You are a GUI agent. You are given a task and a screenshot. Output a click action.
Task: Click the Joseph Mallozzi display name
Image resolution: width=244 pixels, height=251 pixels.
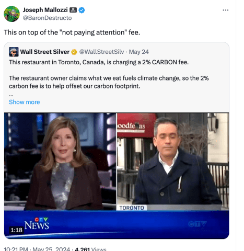45,10
